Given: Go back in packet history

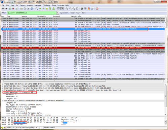Looking at the screenshot, I should 40,9.
